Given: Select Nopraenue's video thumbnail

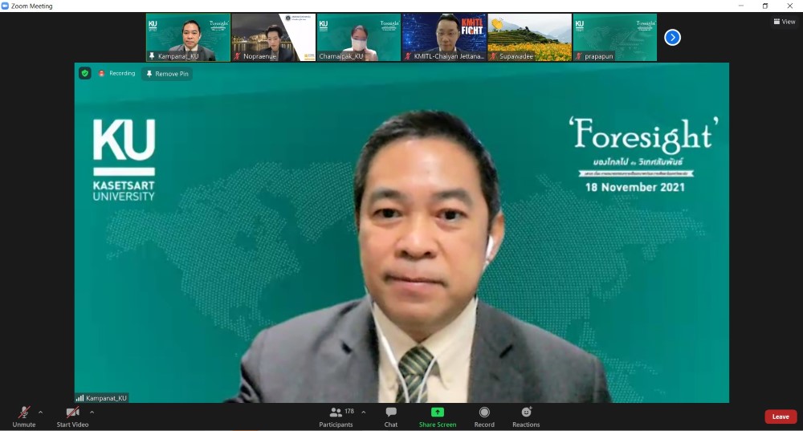Looking at the screenshot, I should 273,37.
